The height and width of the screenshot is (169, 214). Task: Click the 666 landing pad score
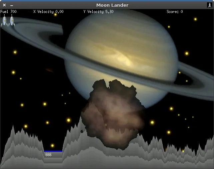(x=48, y=155)
